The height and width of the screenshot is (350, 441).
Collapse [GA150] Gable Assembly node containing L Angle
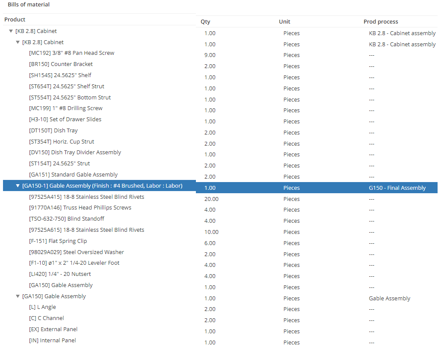click(x=18, y=296)
